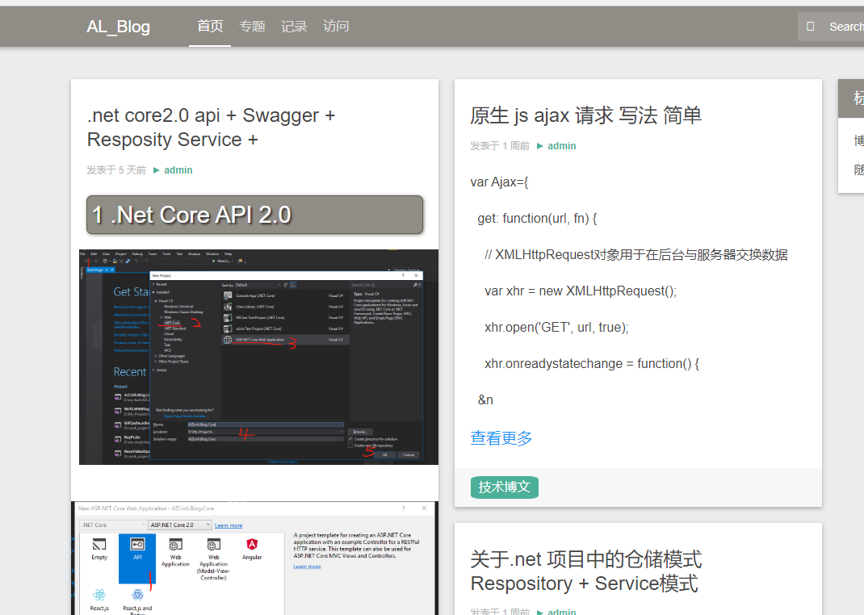This screenshot has height=615, width=864.
Task: Click the XMLHttpRequest对象 comment line
Action: (x=635, y=255)
